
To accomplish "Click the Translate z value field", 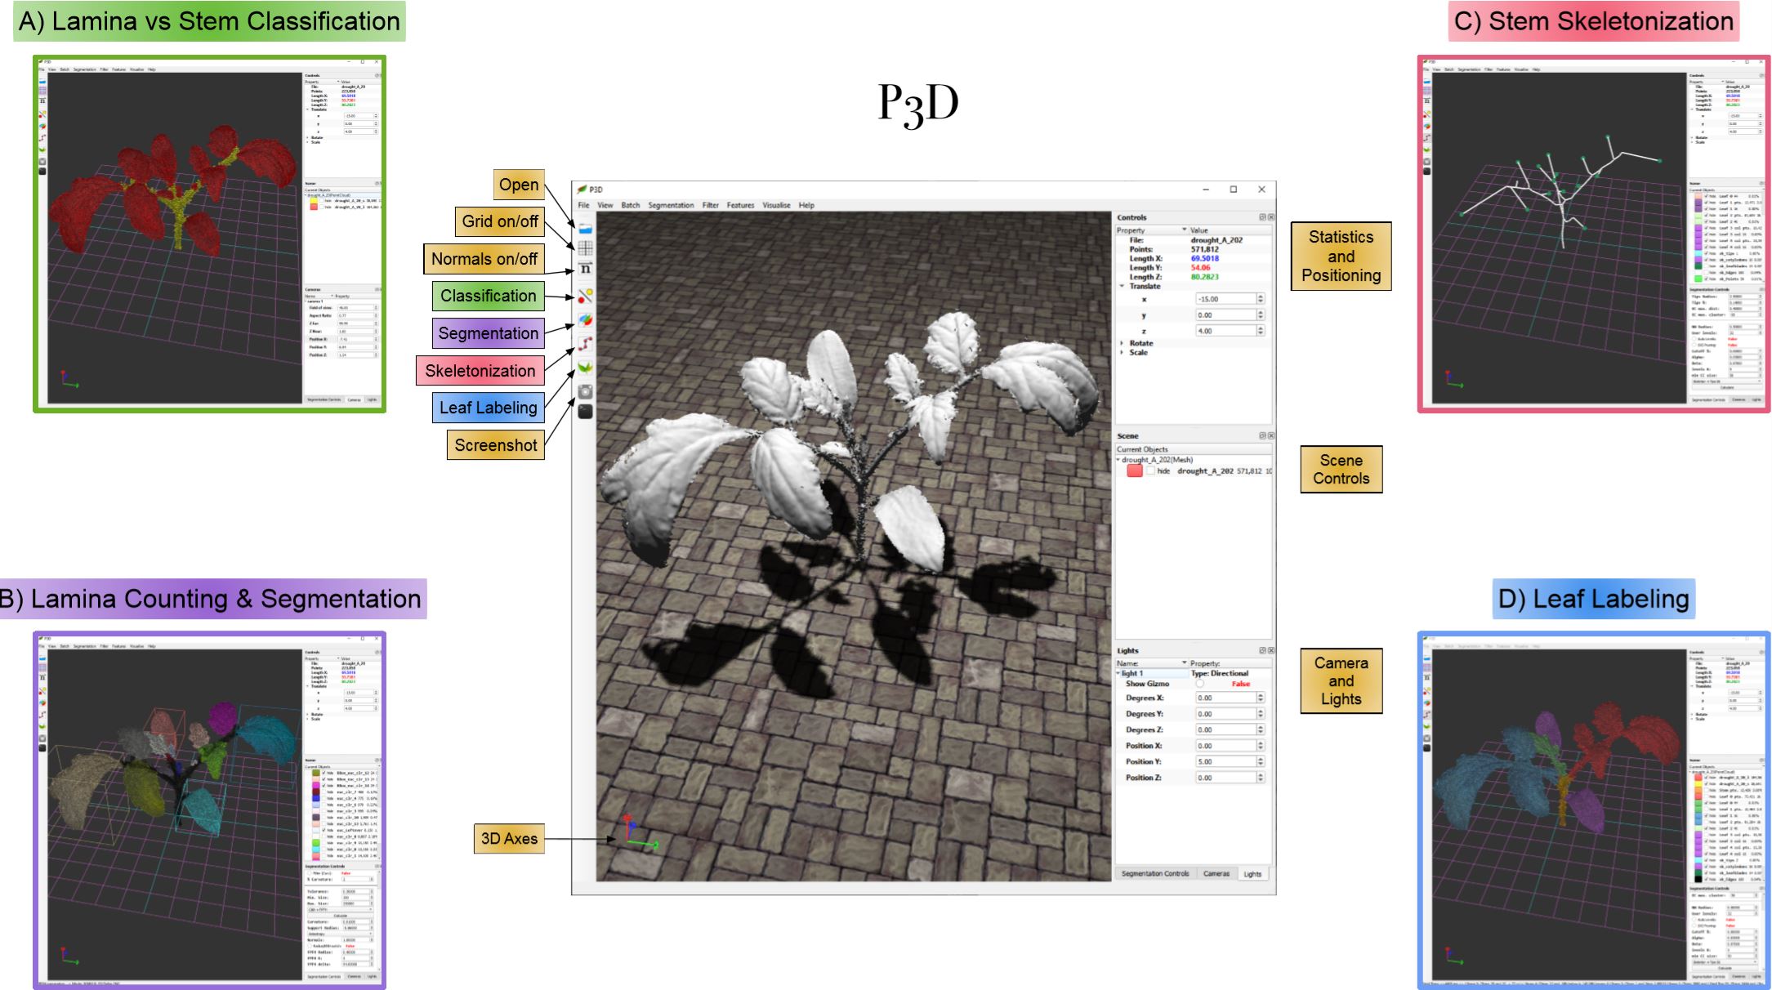I will [x=1225, y=331].
